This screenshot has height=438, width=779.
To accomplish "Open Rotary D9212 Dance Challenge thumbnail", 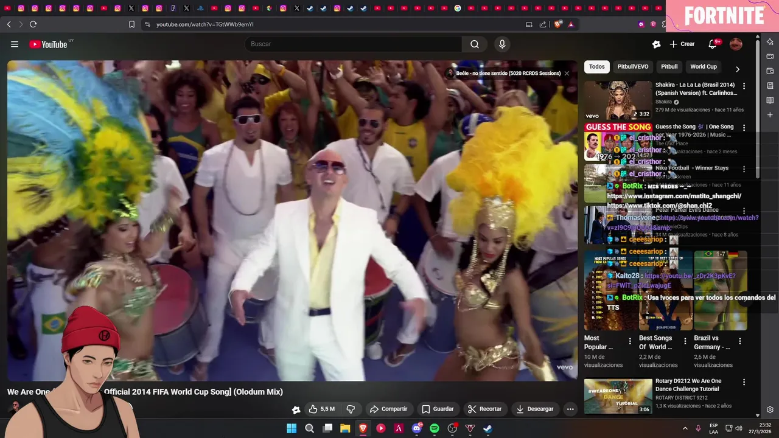I will (x=618, y=397).
